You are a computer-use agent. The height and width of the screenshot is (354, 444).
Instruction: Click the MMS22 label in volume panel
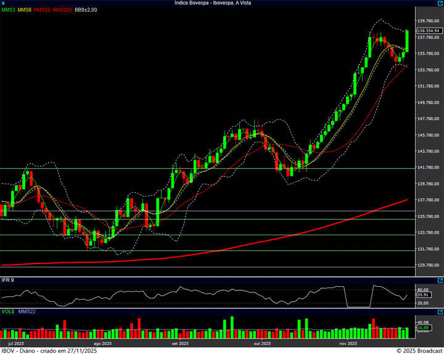coord(27,312)
